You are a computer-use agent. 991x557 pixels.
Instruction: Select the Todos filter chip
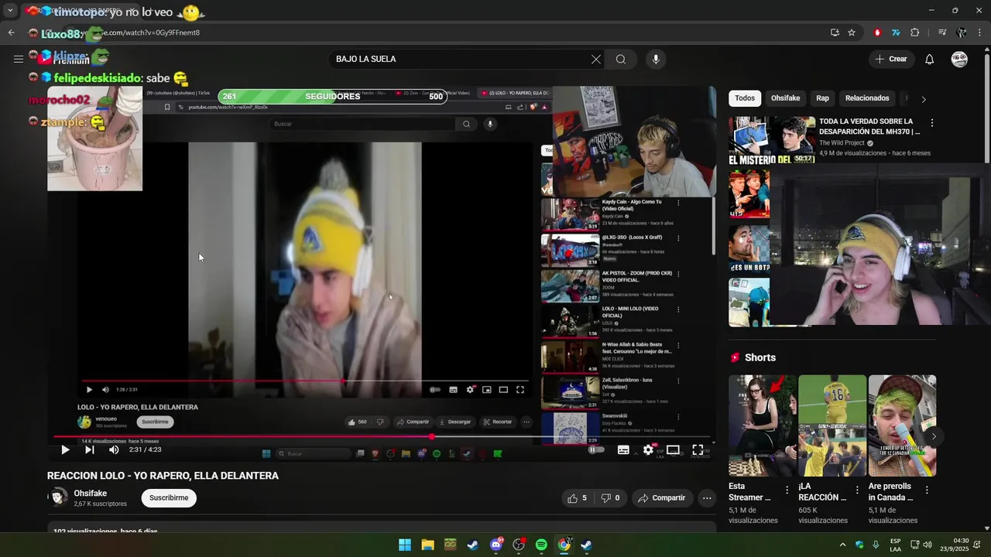(x=745, y=98)
